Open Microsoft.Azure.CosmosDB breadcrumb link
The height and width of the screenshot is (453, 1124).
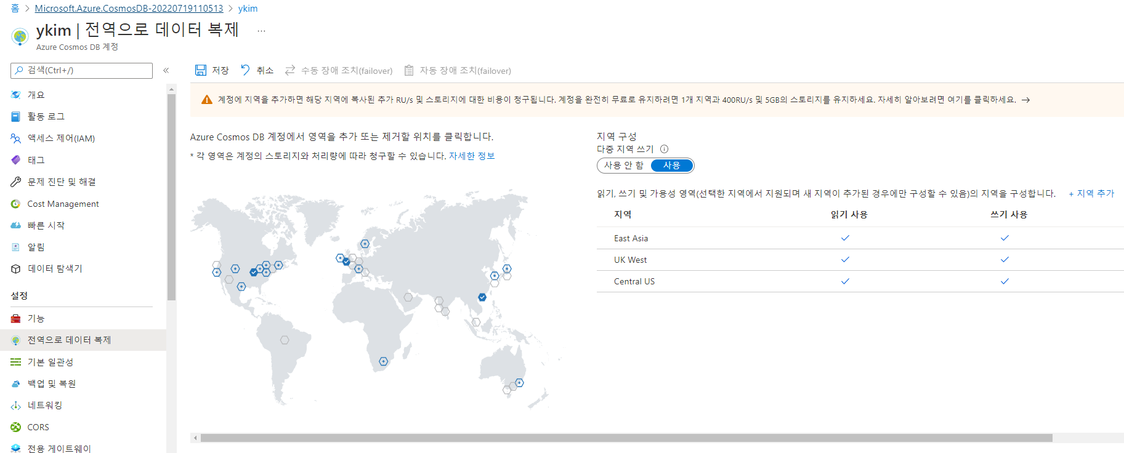[x=129, y=9]
